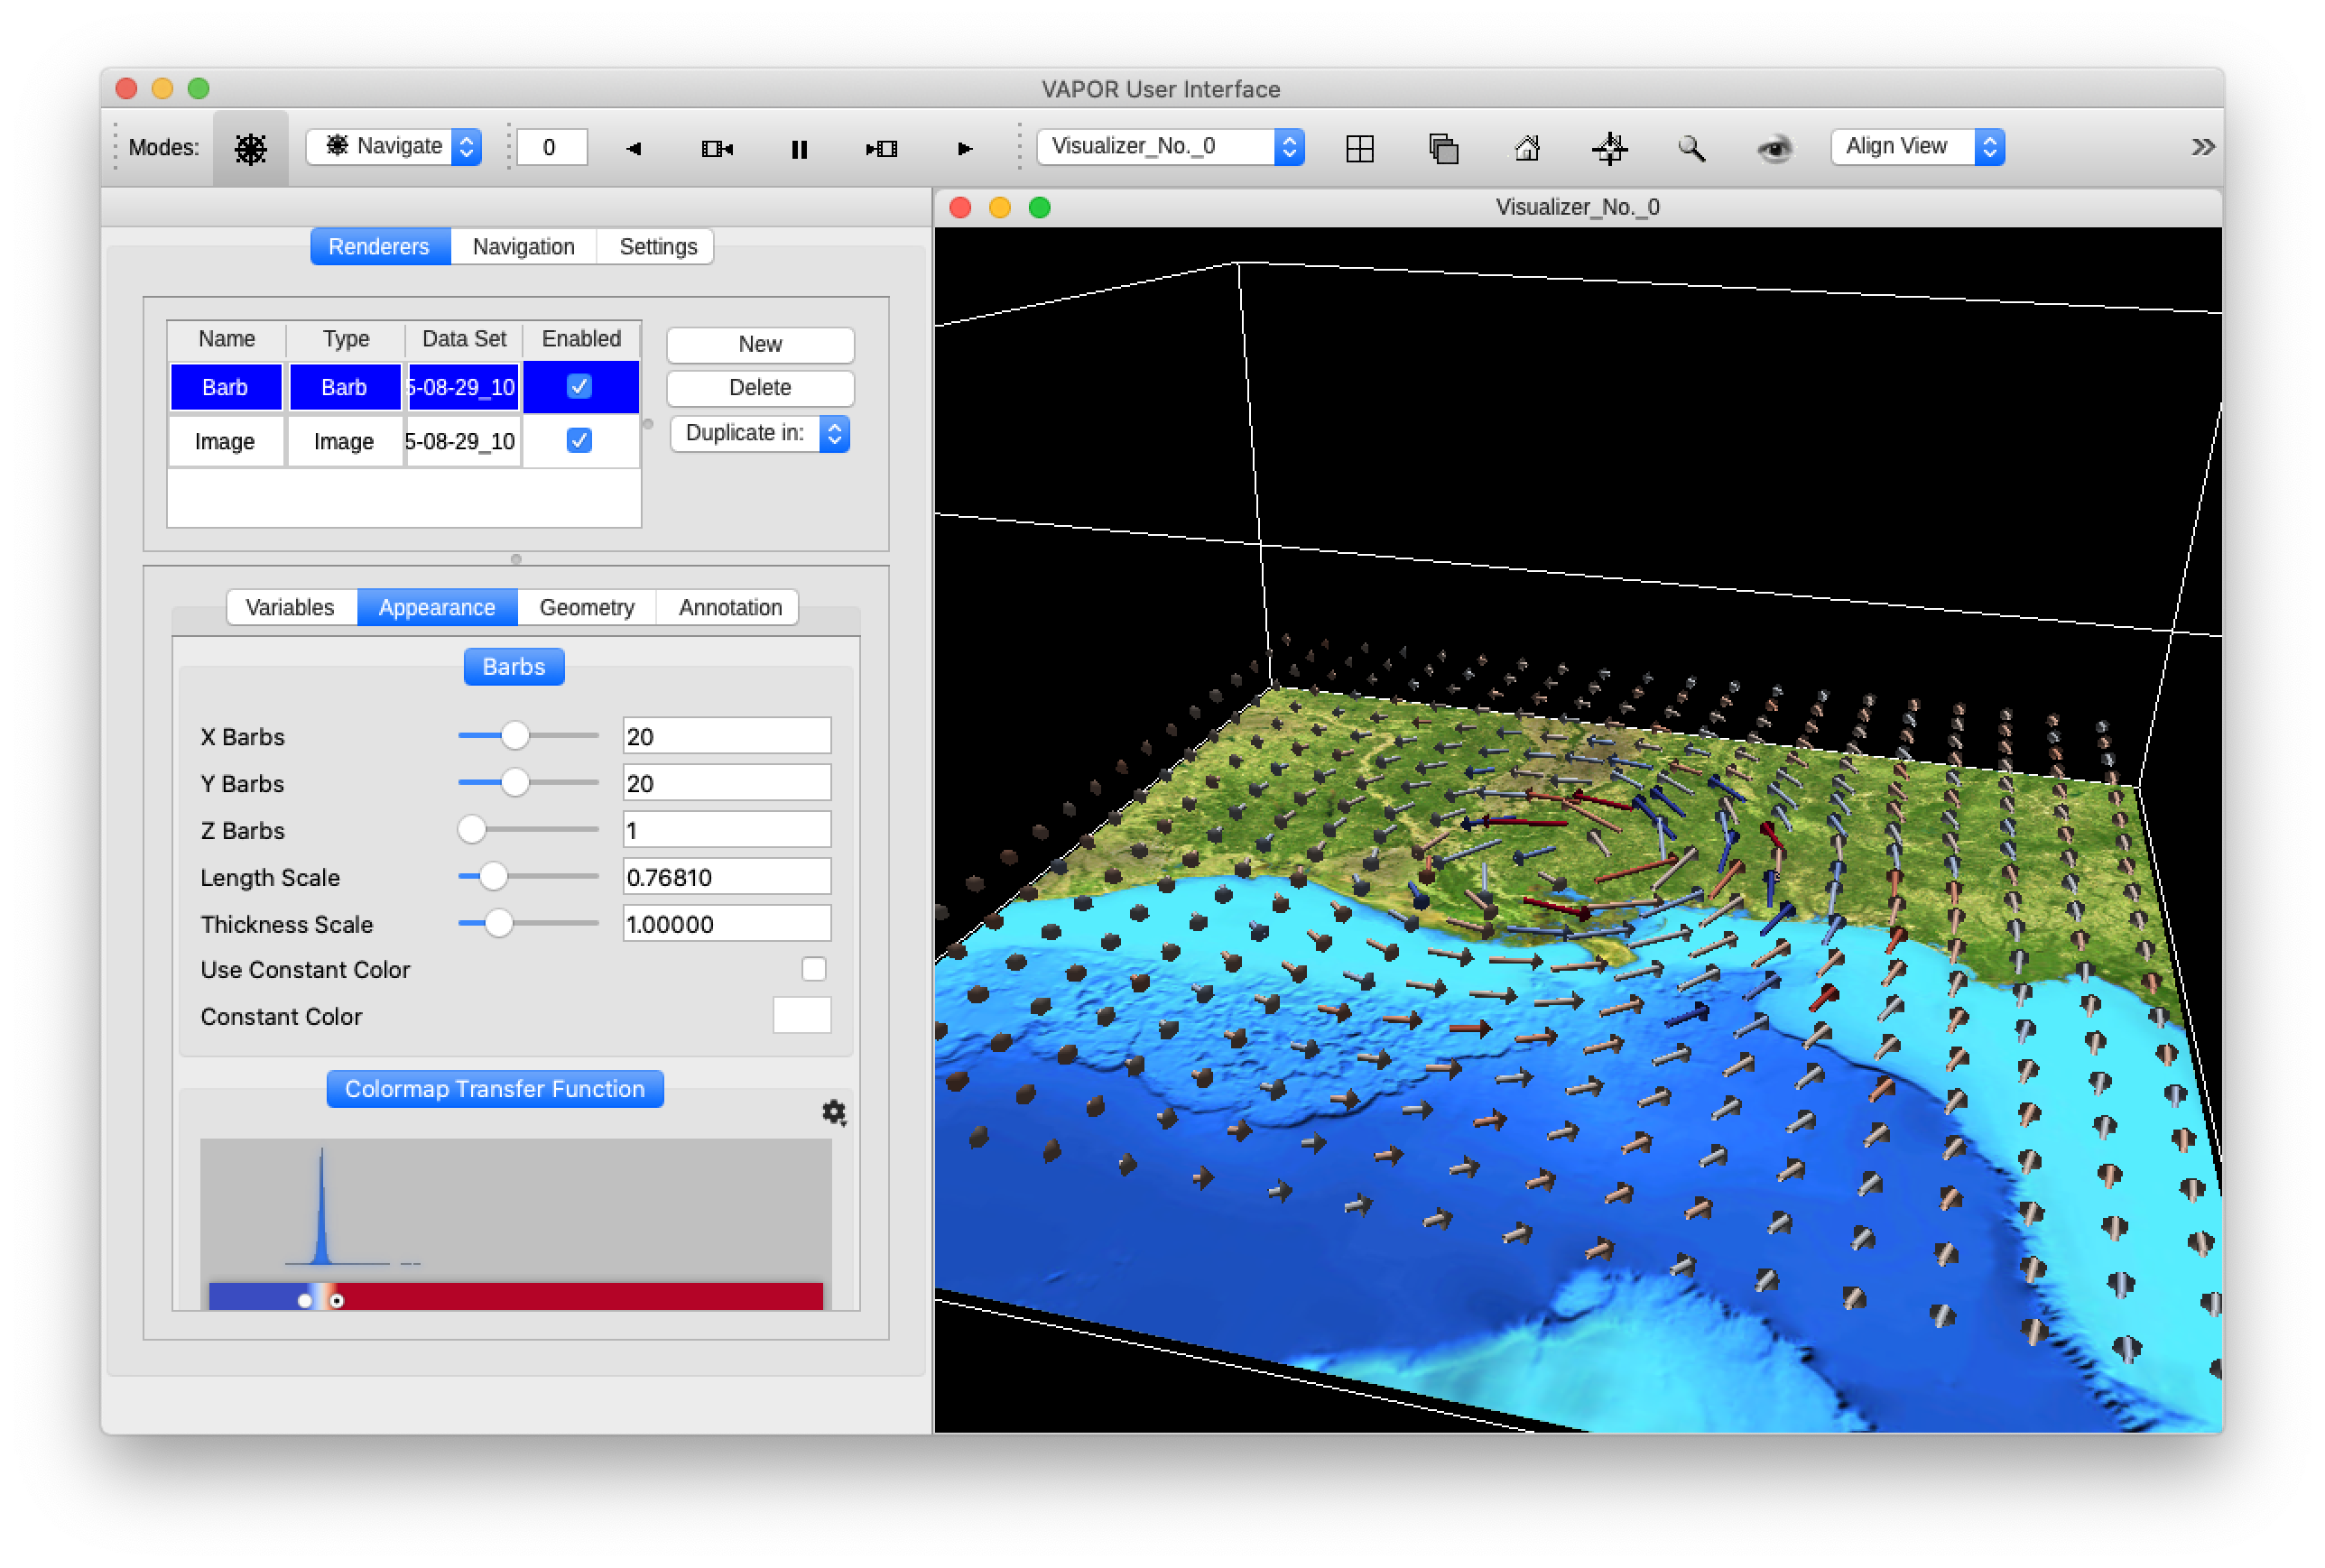This screenshot has width=2325, height=1568.
Task: Open the transfer function gear options
Action: point(833,1112)
